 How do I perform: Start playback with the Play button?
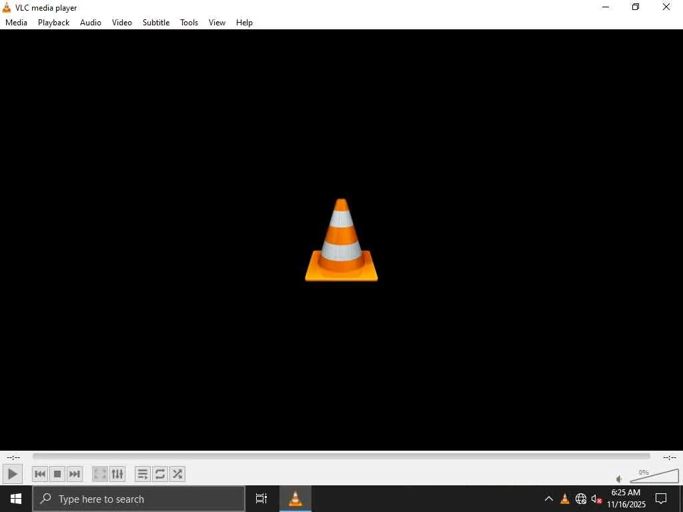click(13, 474)
